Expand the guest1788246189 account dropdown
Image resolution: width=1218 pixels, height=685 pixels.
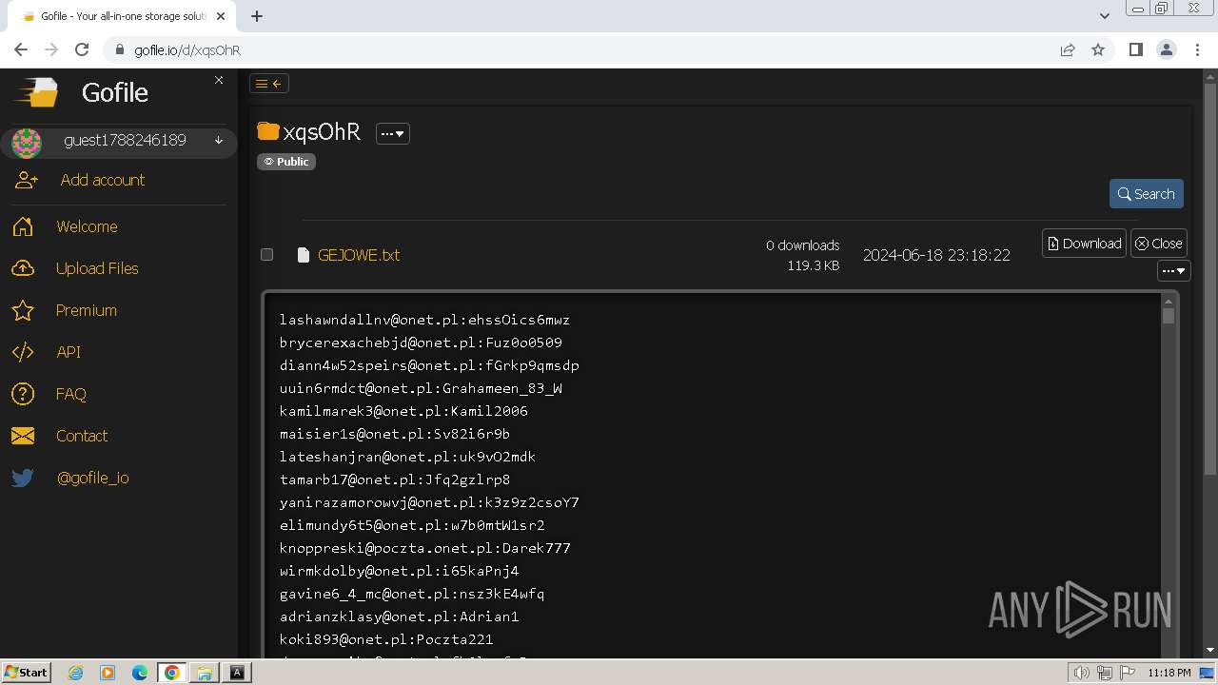coord(219,141)
